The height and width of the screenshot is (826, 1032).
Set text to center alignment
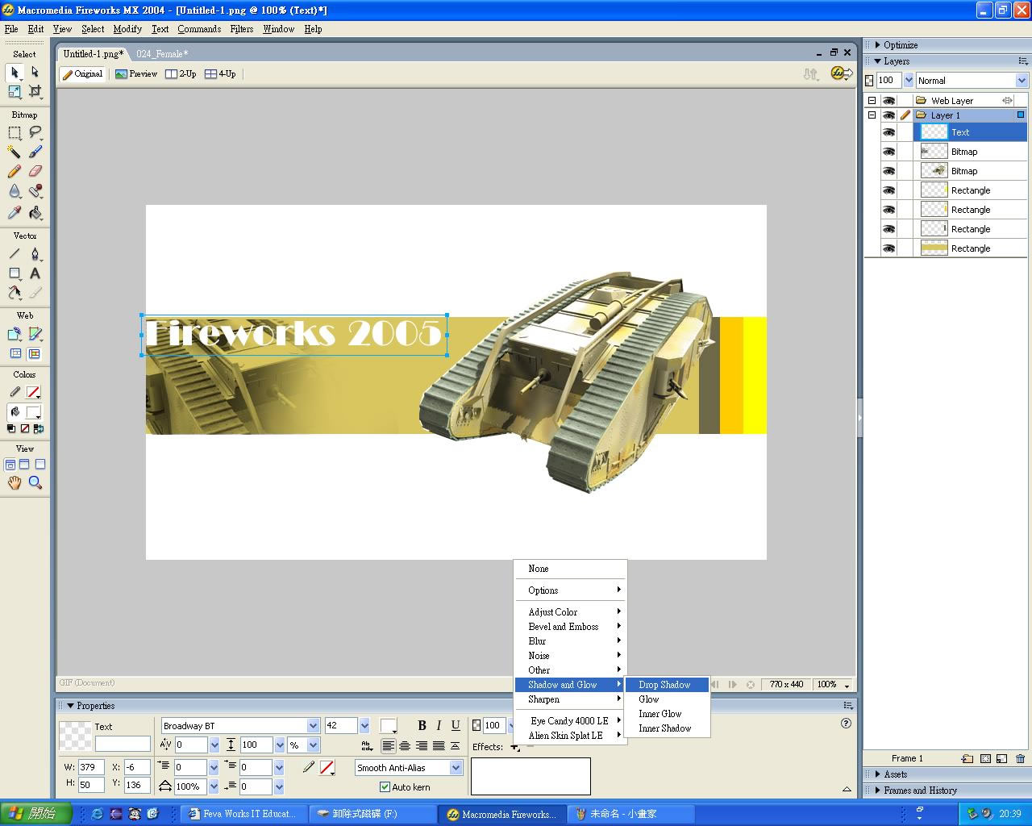click(x=406, y=746)
